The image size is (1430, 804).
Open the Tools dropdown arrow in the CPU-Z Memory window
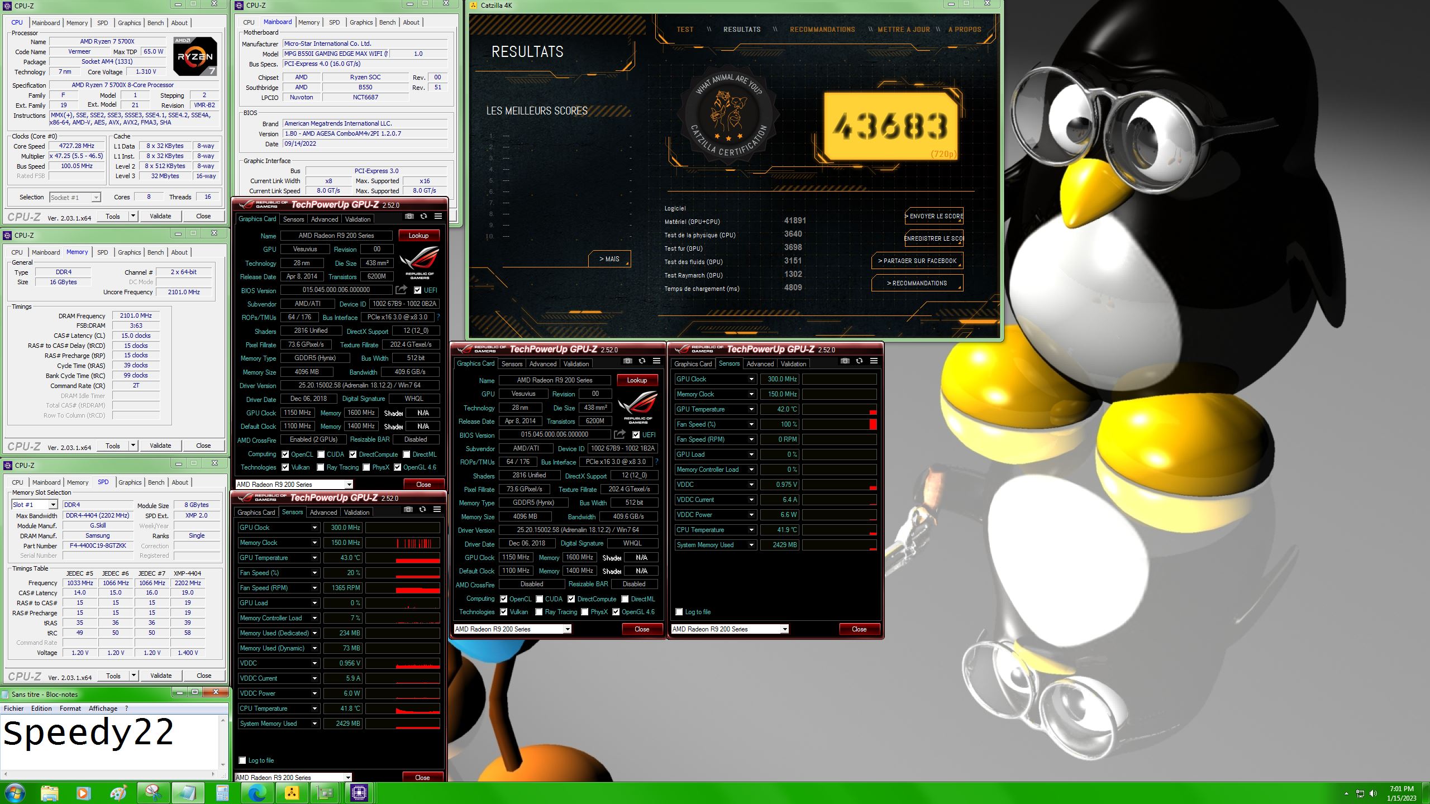point(133,446)
